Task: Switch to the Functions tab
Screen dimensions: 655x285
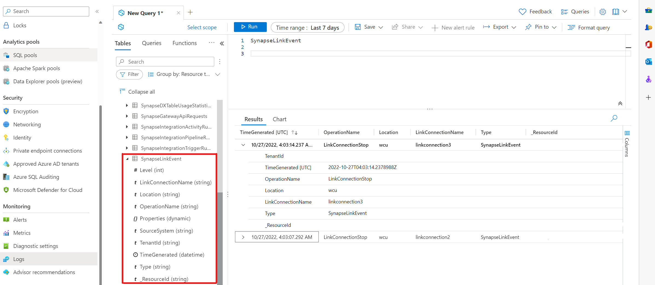Action: click(184, 43)
